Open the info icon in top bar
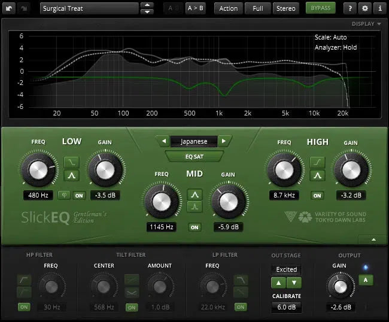Screen dimensions: 389x322 click(x=379, y=8)
